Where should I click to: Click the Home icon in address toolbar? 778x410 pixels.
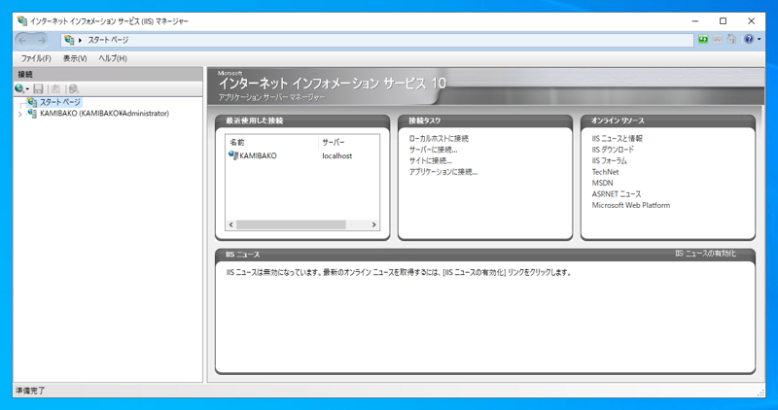[731, 39]
